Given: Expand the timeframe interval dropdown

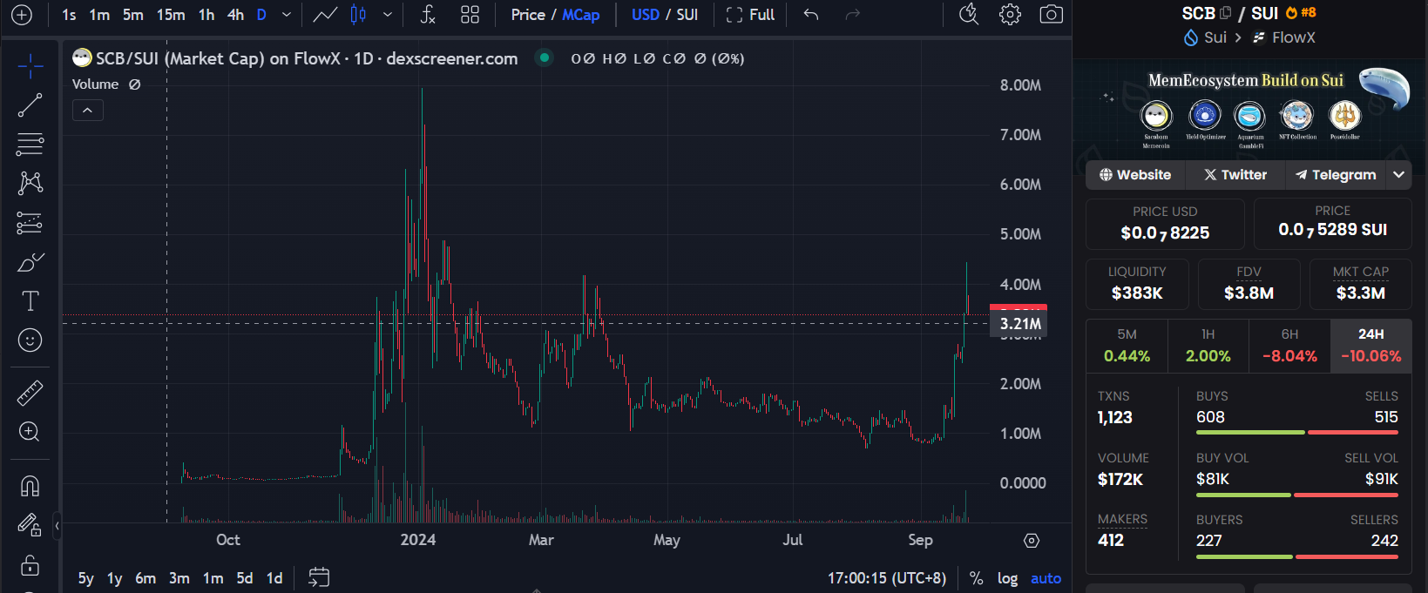Looking at the screenshot, I should [287, 15].
